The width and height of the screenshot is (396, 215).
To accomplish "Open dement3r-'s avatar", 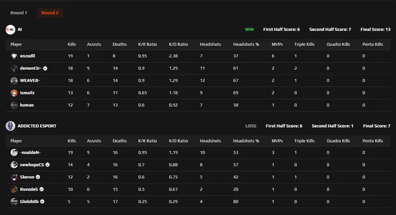I will pos(14,68).
